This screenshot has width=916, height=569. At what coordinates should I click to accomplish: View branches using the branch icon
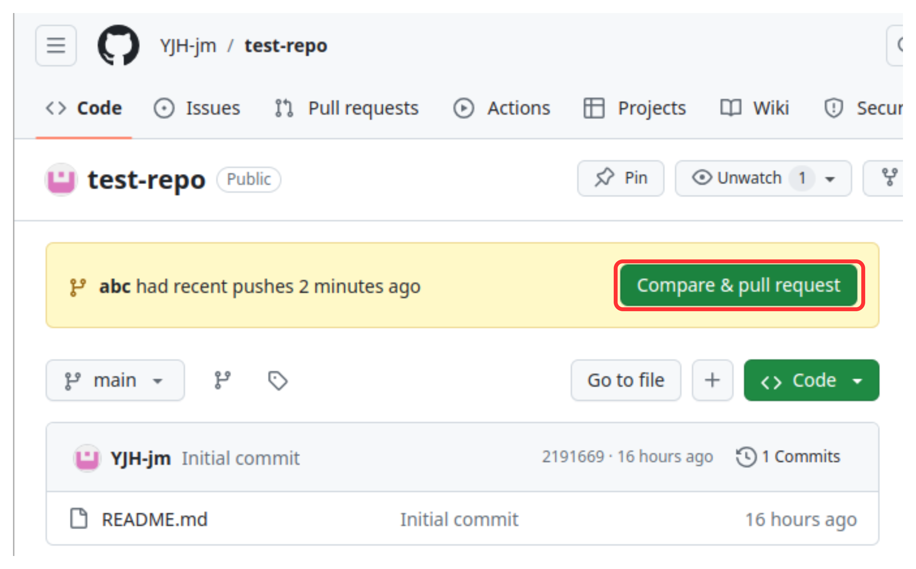coord(222,380)
